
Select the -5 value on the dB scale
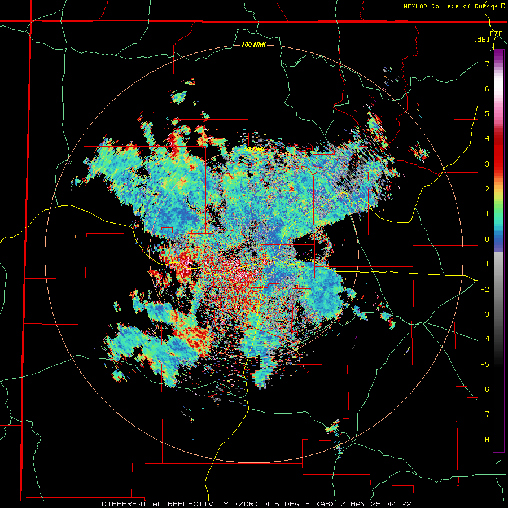coord(485,364)
